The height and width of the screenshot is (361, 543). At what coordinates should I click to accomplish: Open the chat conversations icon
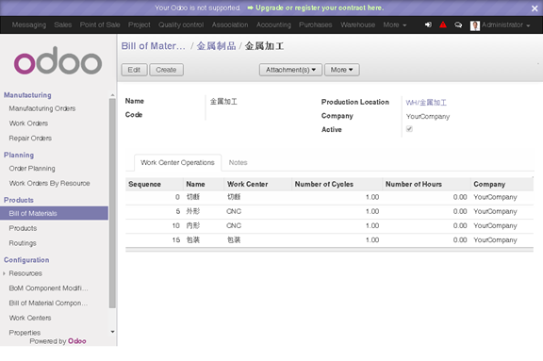point(458,25)
